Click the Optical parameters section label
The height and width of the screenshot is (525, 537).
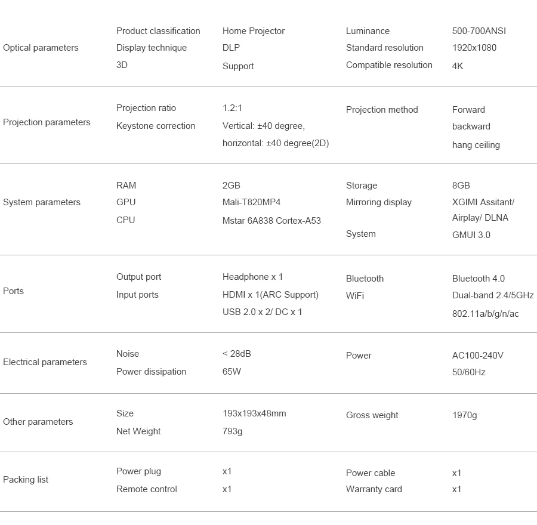(41, 48)
